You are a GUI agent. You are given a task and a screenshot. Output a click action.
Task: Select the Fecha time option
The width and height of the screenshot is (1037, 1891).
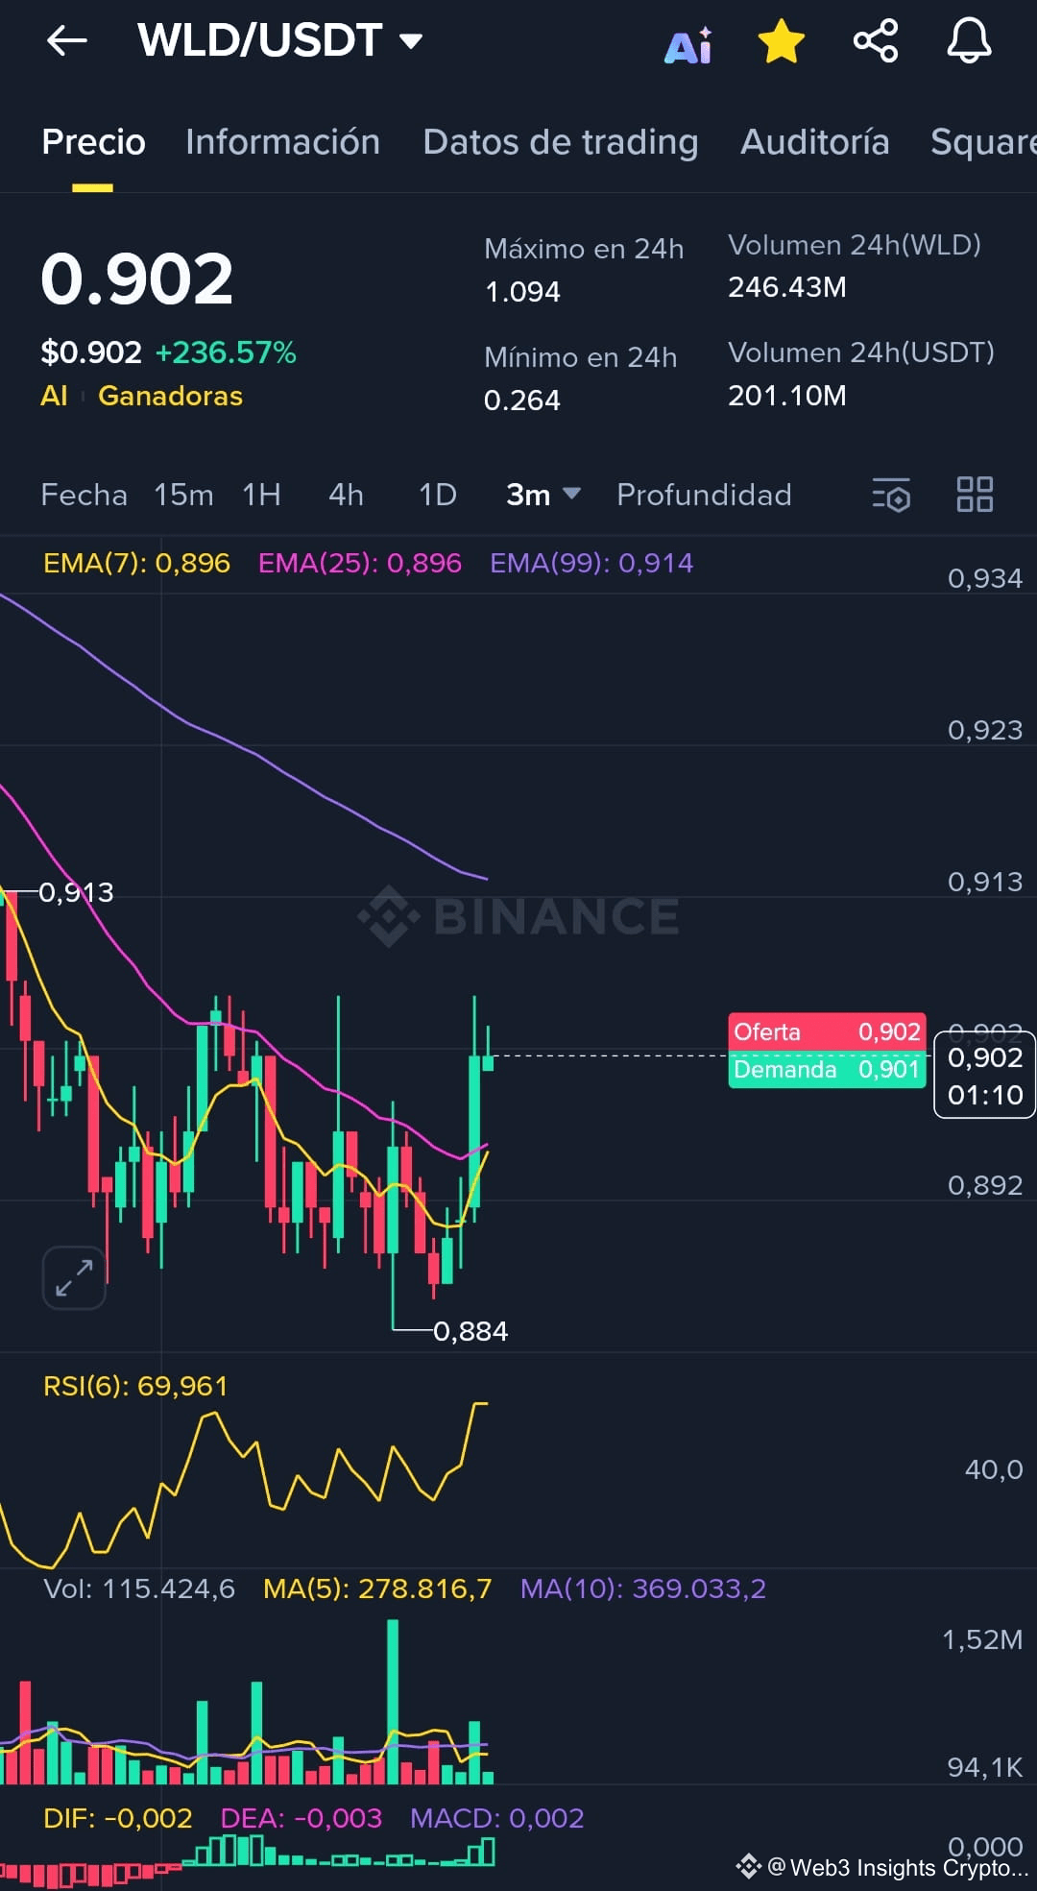[x=84, y=495]
